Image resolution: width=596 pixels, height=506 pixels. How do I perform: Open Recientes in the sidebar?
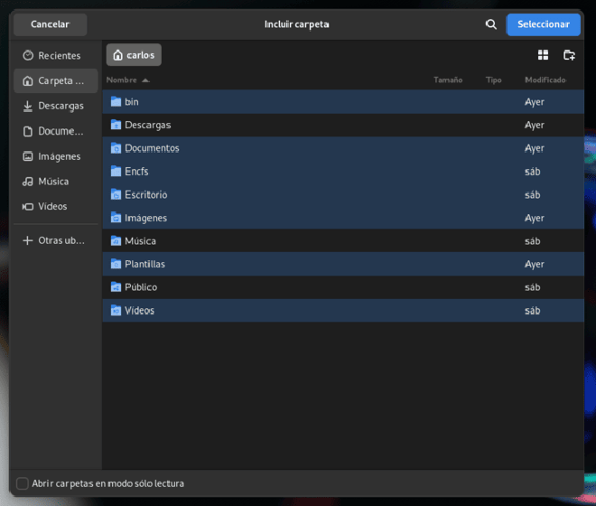tap(55, 55)
